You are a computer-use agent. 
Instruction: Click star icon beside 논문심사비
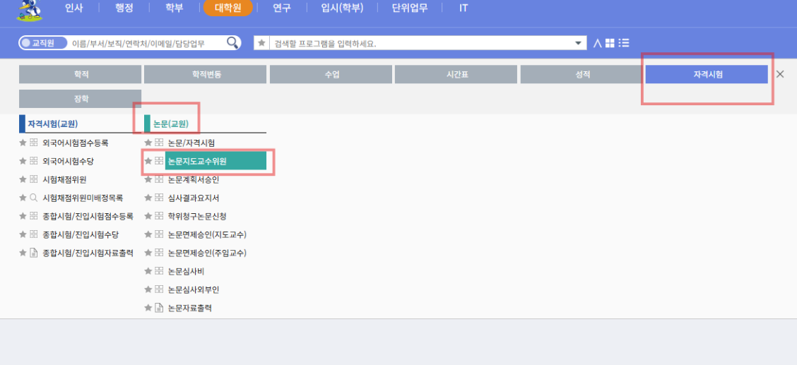tap(148, 271)
